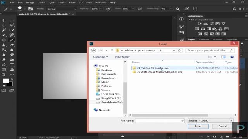
Task: Expand the File name history dropdown
Action: (183, 121)
